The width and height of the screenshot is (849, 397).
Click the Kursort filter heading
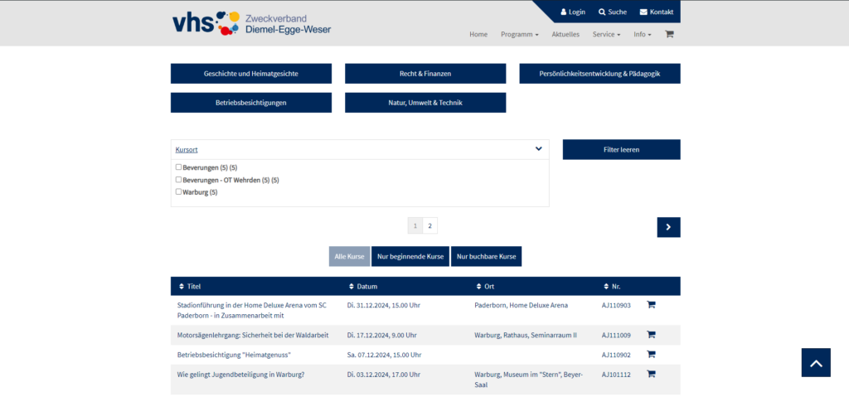187,149
